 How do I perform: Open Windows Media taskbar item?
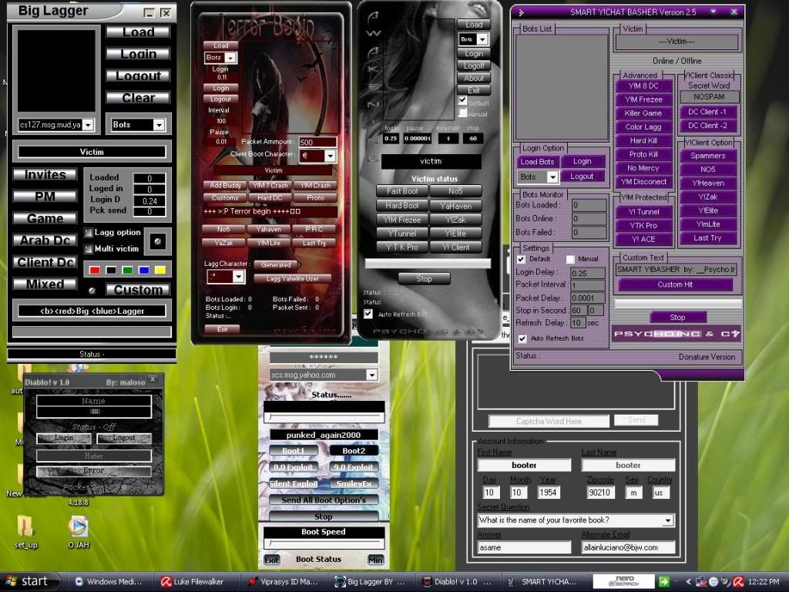109,581
